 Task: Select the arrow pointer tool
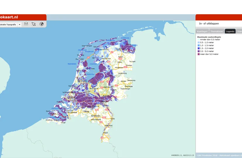point(34,24)
